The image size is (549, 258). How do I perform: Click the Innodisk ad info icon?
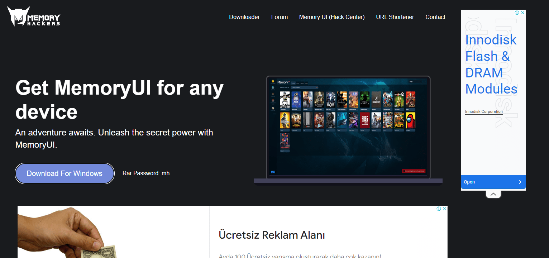click(x=517, y=13)
